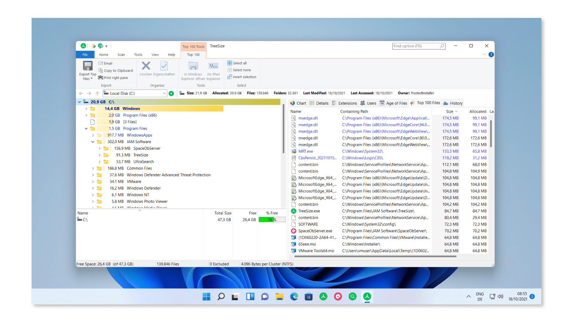Click the Find option search field
This screenshot has width=573, height=322.
tap(416, 46)
